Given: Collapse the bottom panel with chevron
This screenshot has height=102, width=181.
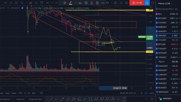Looking at the screenshot, I should click(146, 99).
